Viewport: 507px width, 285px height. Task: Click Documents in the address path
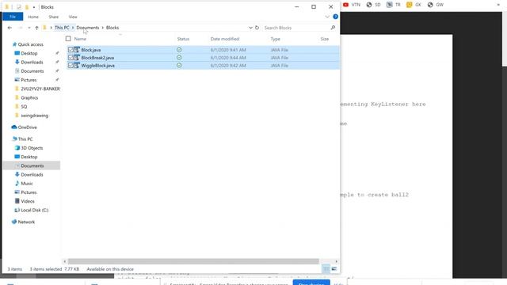pos(88,28)
